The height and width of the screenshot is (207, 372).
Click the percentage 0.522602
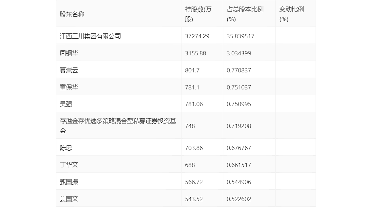[239, 199]
